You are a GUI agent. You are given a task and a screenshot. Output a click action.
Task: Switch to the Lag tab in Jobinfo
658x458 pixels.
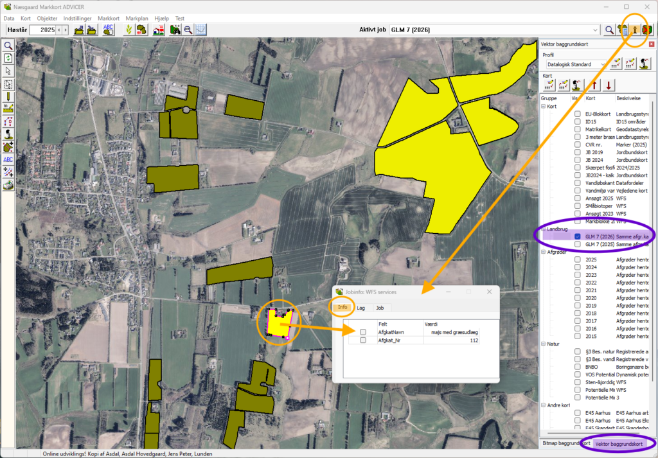(x=361, y=308)
